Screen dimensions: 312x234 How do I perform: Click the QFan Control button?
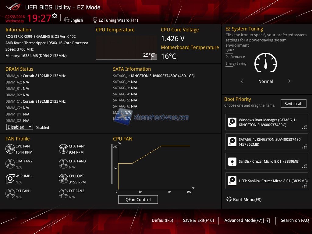(x=138, y=200)
